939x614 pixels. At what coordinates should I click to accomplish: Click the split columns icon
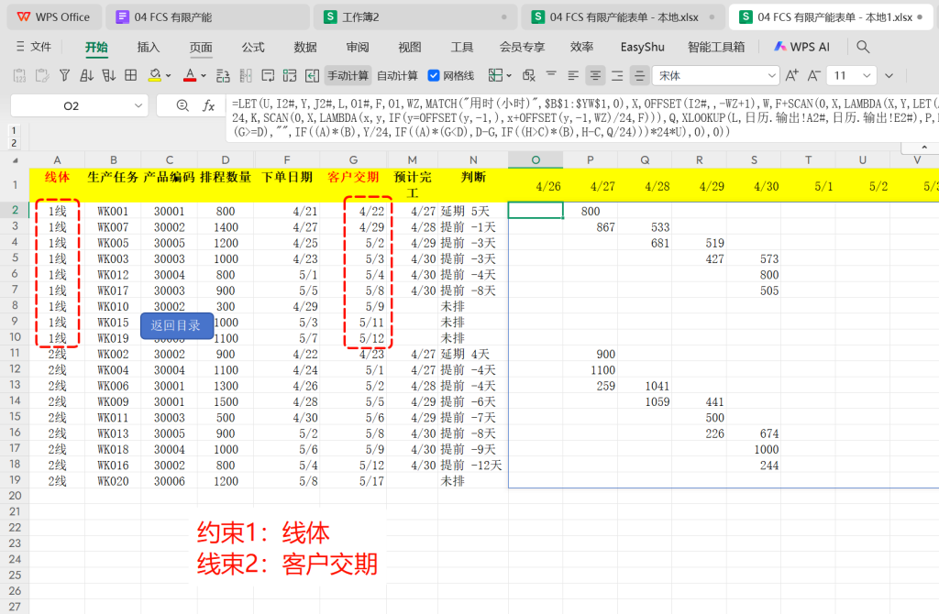[246, 75]
